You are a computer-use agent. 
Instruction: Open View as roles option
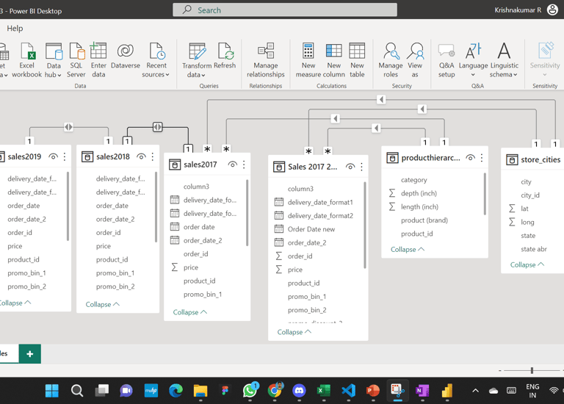coord(415,59)
